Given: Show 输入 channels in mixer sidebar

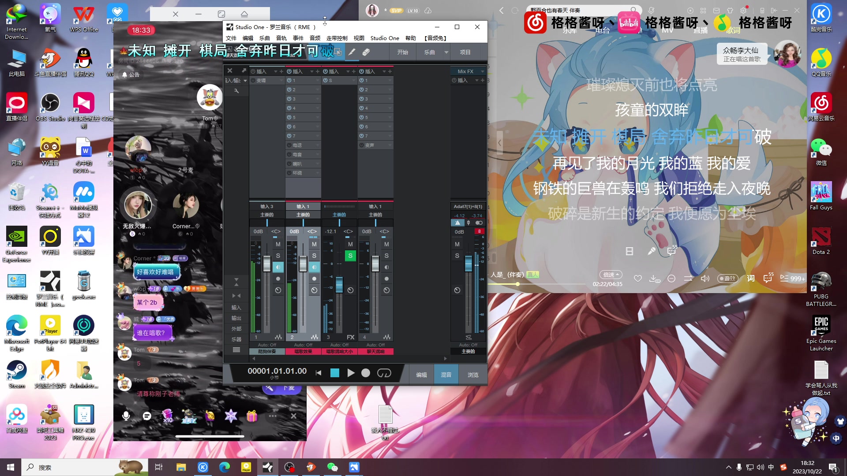Looking at the screenshot, I should point(236,308).
